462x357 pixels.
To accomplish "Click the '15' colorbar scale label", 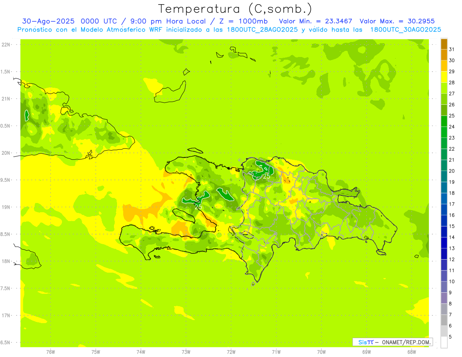I will tap(452, 226).
